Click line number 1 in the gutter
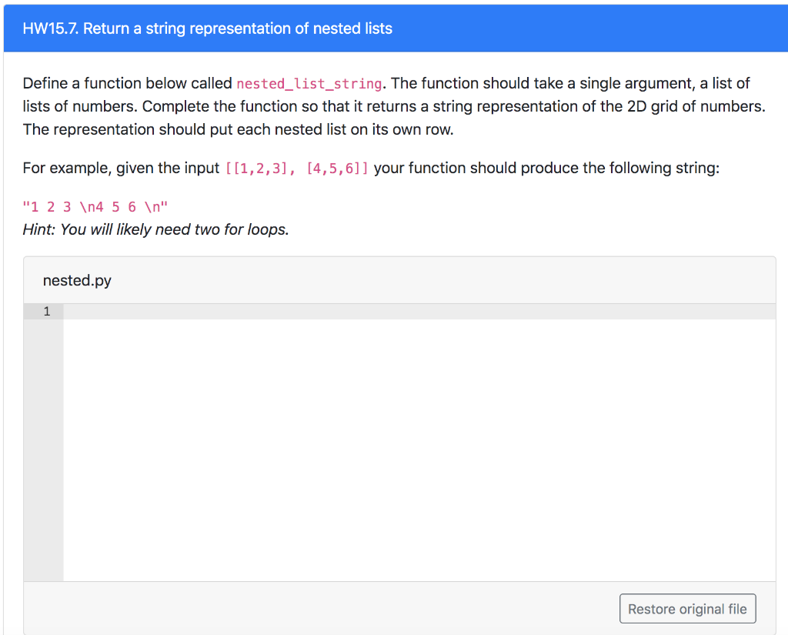The width and height of the screenshot is (788, 635). (x=45, y=311)
